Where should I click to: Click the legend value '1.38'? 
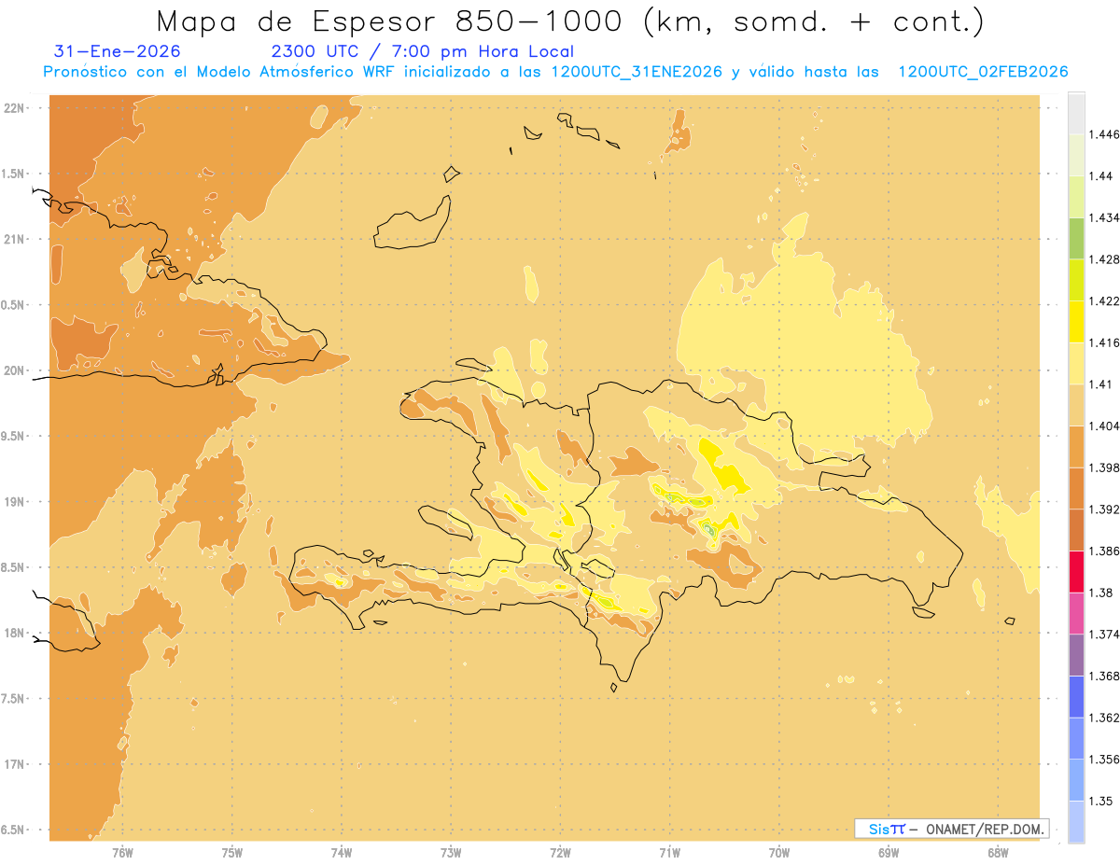click(1102, 593)
